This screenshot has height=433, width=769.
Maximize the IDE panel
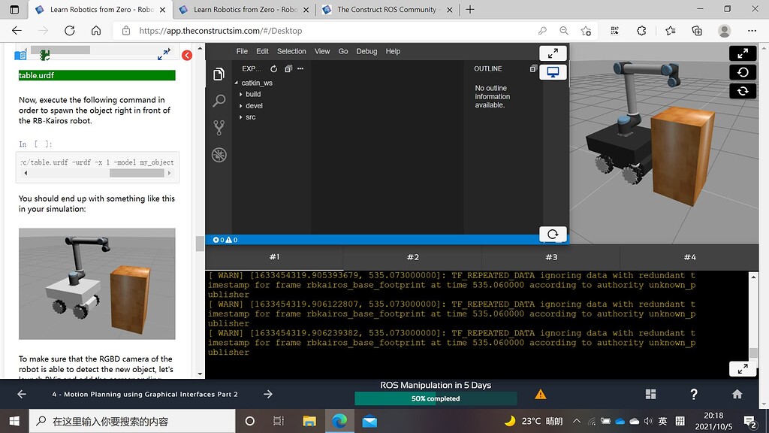pos(553,53)
